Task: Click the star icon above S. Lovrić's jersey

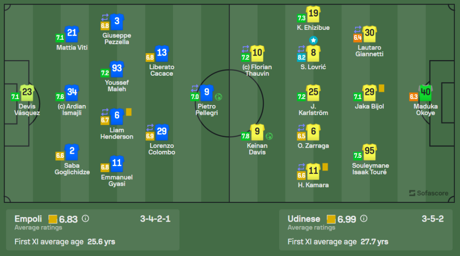Action: click(313, 40)
